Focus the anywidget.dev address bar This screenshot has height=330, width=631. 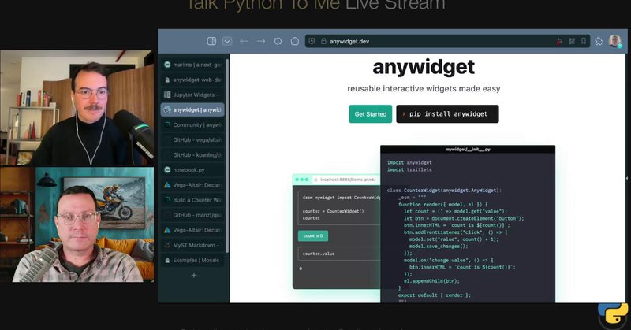pyautogui.click(x=447, y=41)
